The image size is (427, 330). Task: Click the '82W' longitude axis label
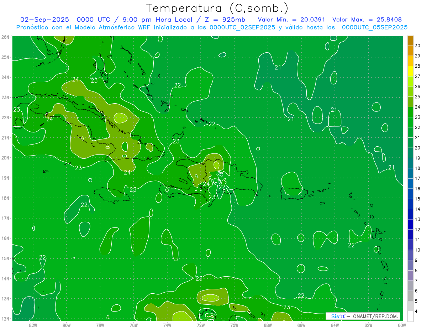coord(33,325)
